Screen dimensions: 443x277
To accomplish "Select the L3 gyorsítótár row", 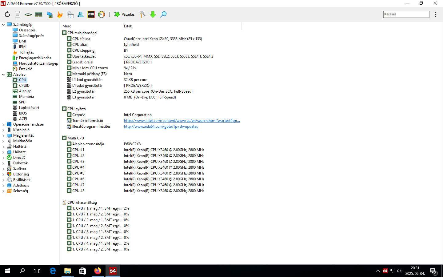I will [151, 97].
